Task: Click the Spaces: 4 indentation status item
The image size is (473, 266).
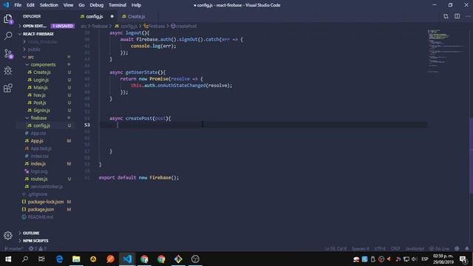Action: pos(360,248)
